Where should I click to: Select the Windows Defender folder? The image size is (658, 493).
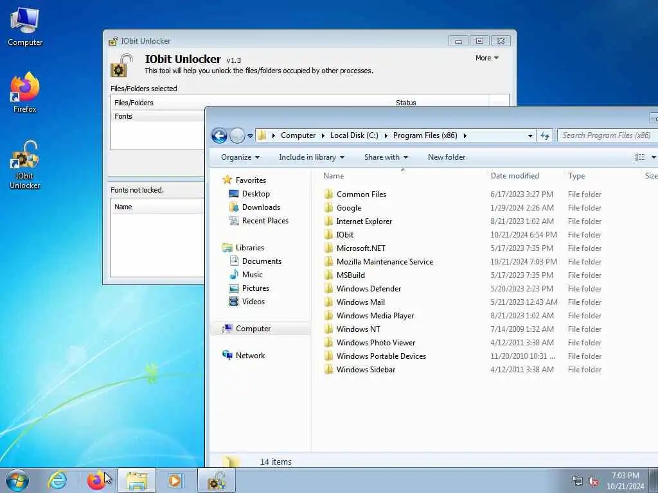tap(368, 288)
